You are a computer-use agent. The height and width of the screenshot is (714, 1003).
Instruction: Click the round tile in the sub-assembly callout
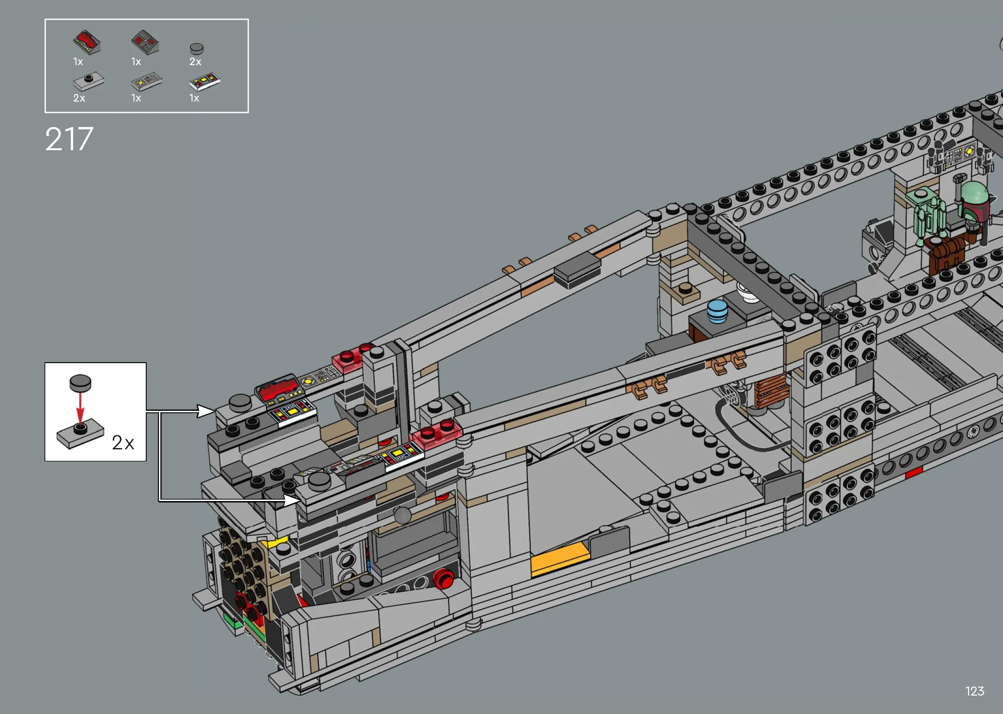pos(80,383)
